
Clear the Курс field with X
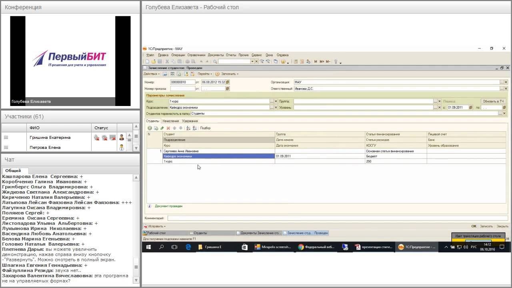pyautogui.click(x=276, y=102)
